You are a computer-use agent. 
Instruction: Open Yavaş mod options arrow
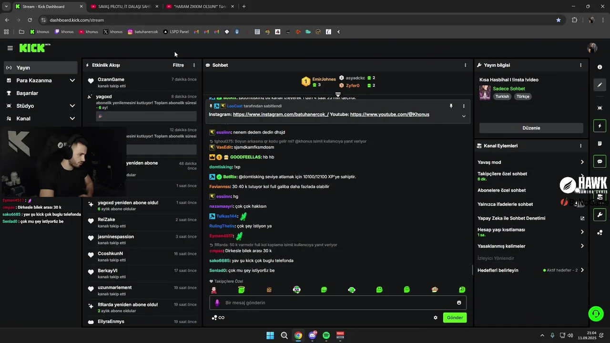(582, 162)
